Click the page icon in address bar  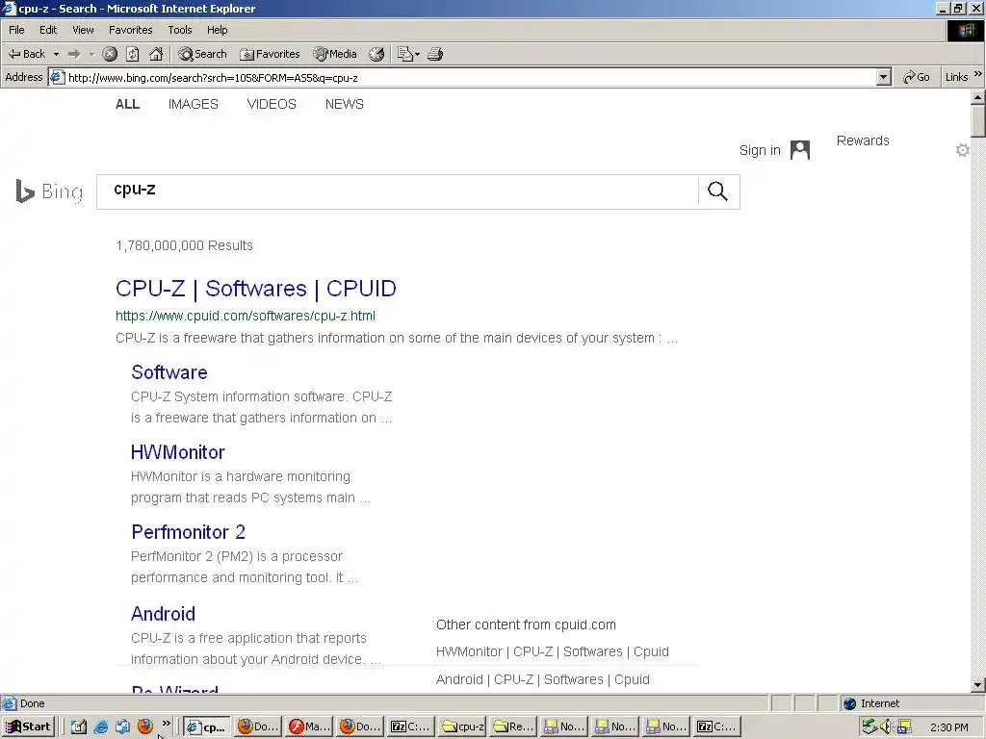(57, 77)
